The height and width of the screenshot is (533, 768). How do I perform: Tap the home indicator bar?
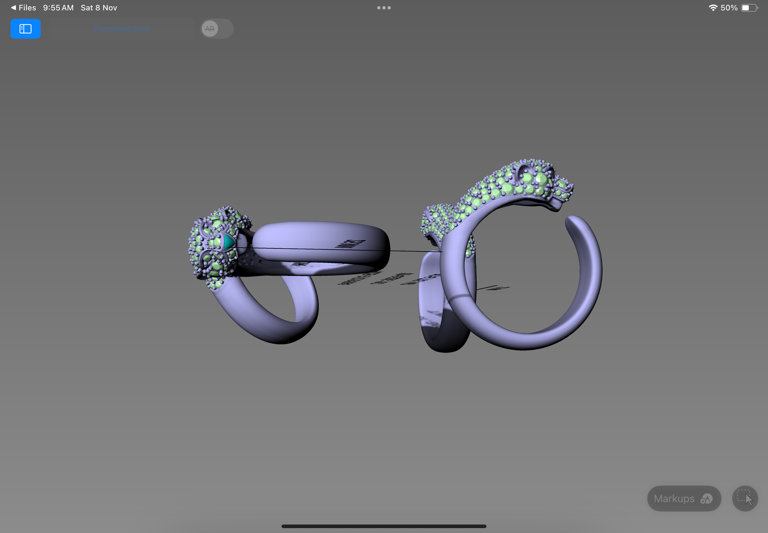click(384, 526)
